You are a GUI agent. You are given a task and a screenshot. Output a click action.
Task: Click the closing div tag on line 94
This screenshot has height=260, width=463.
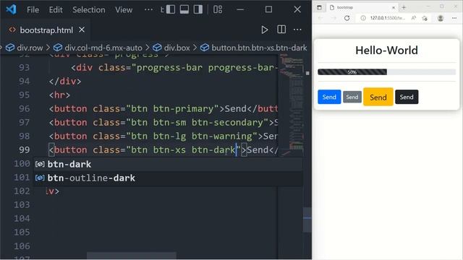65,82
